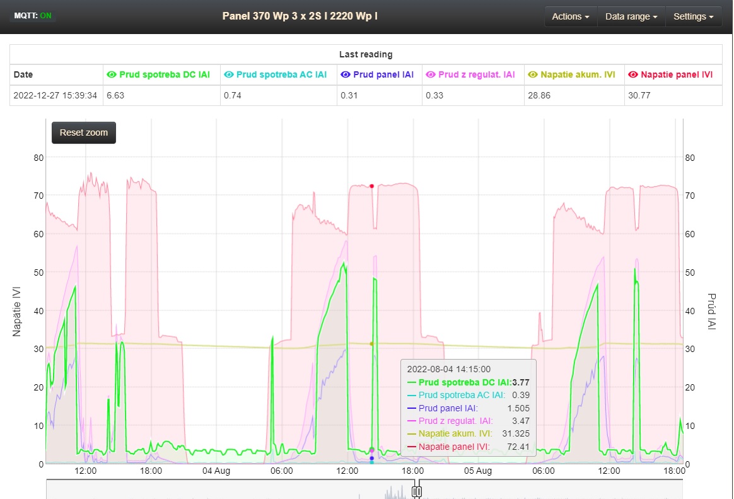Expand the Data range dropdown
This screenshot has width=734, height=499.
pyautogui.click(x=631, y=16)
